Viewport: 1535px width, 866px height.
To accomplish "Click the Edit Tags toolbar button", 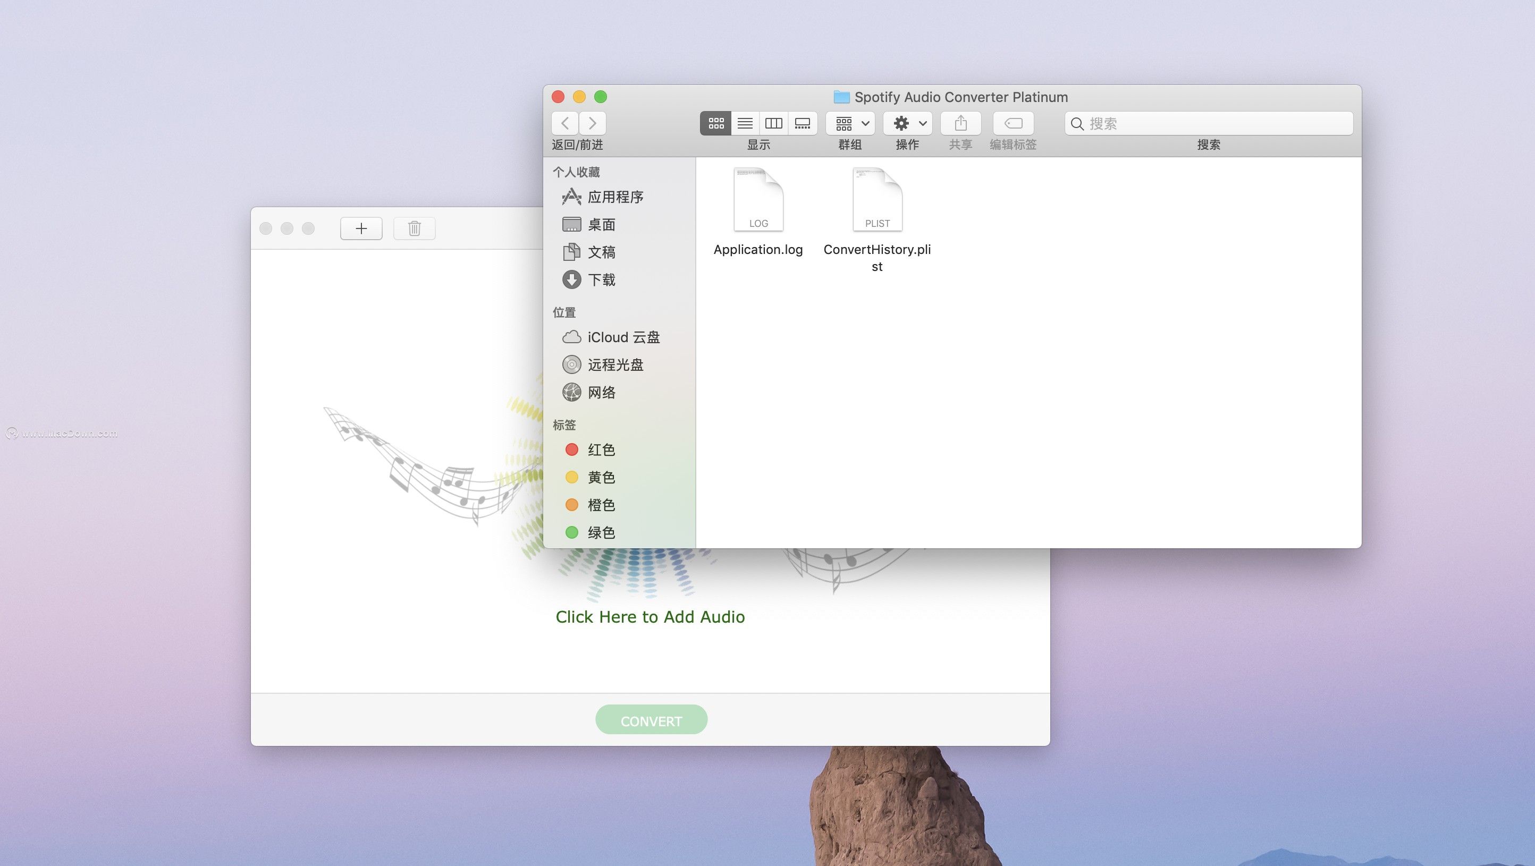I will (x=1013, y=123).
